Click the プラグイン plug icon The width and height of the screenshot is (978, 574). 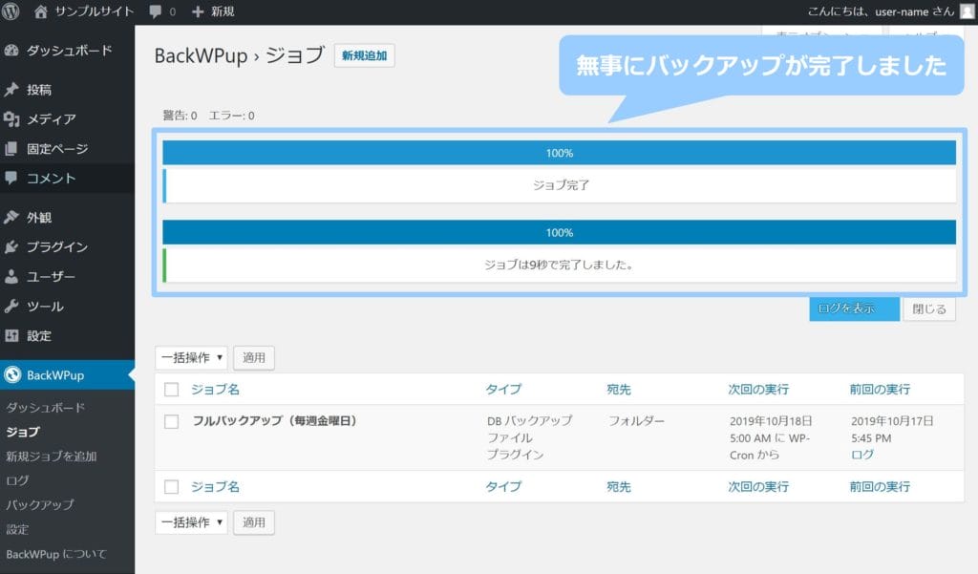[11, 246]
